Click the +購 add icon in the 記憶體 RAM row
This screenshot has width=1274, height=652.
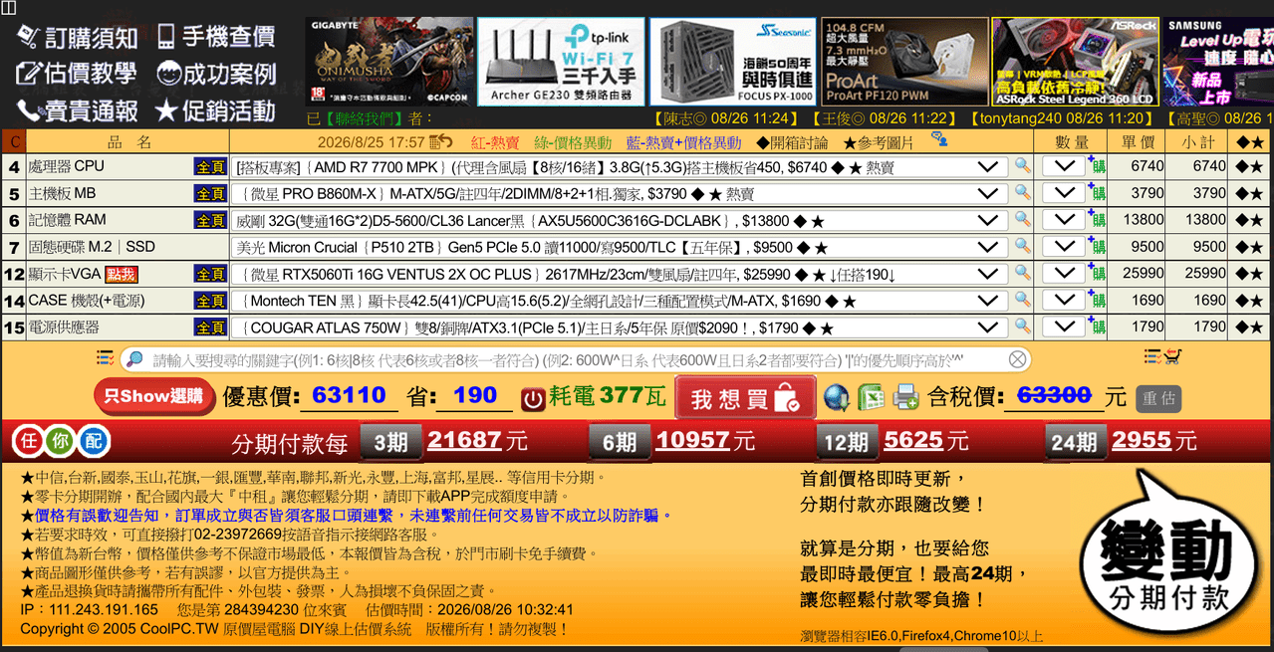[x=1097, y=219]
